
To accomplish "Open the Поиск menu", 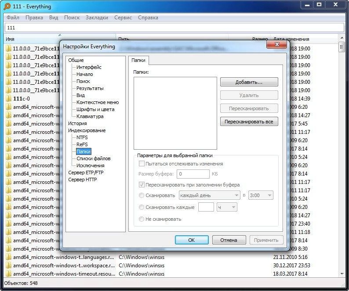I will pyautogui.click(x=72, y=18).
